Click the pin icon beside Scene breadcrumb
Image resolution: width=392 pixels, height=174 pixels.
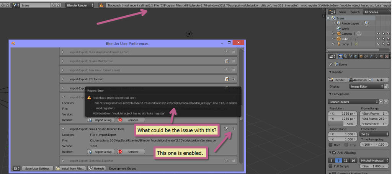coord(330,64)
